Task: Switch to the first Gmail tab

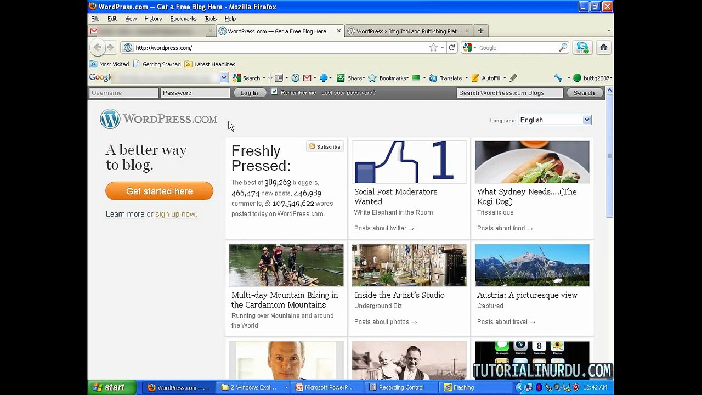Action: pyautogui.click(x=151, y=31)
